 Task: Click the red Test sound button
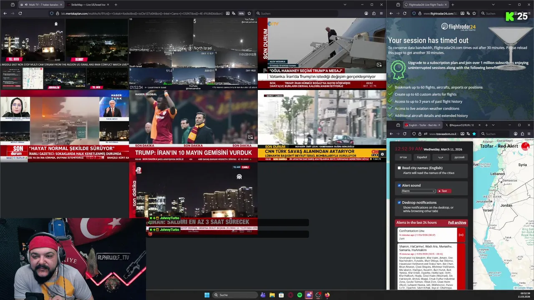[444, 191]
